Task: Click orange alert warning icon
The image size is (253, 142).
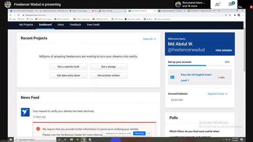Action: coord(38,129)
